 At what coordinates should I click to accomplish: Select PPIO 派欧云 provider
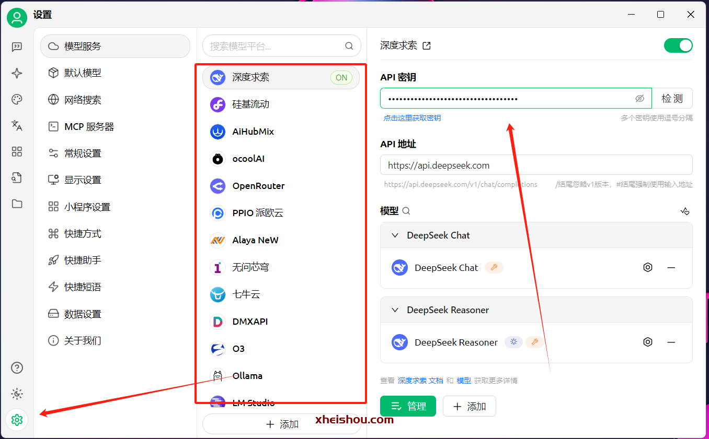click(281, 213)
